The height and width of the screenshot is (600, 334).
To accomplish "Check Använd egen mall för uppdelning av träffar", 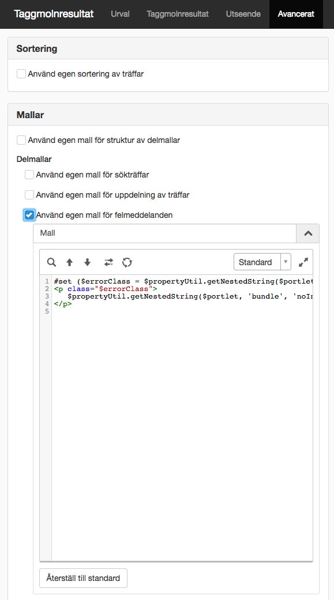I will click(x=29, y=195).
